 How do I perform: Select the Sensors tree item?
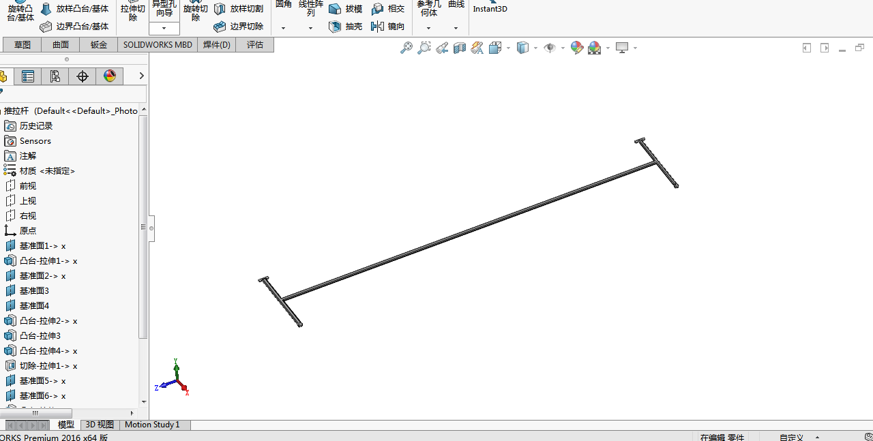tap(28, 141)
